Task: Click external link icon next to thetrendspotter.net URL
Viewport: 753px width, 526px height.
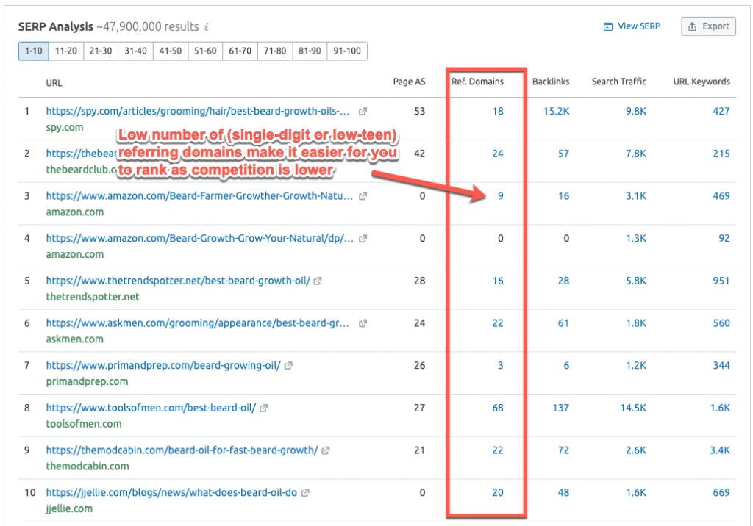Action: (x=318, y=281)
